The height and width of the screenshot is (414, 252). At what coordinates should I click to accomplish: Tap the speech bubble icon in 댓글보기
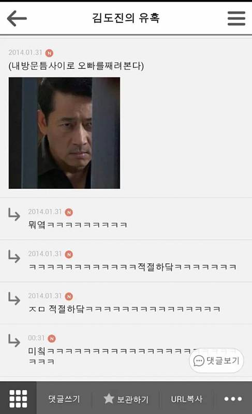199,361
